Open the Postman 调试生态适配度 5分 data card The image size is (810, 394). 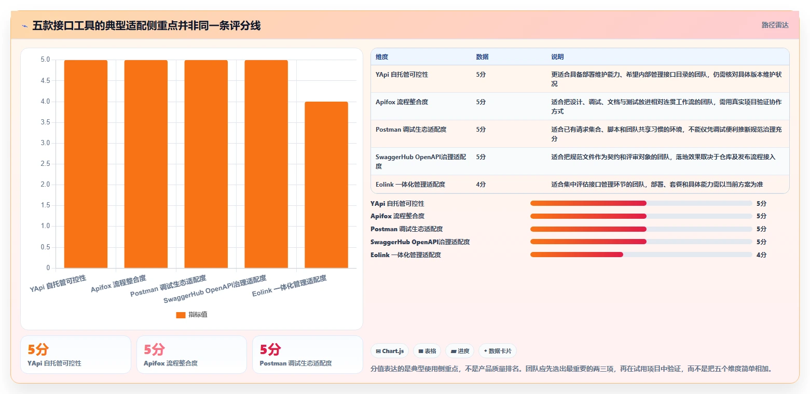pos(308,355)
